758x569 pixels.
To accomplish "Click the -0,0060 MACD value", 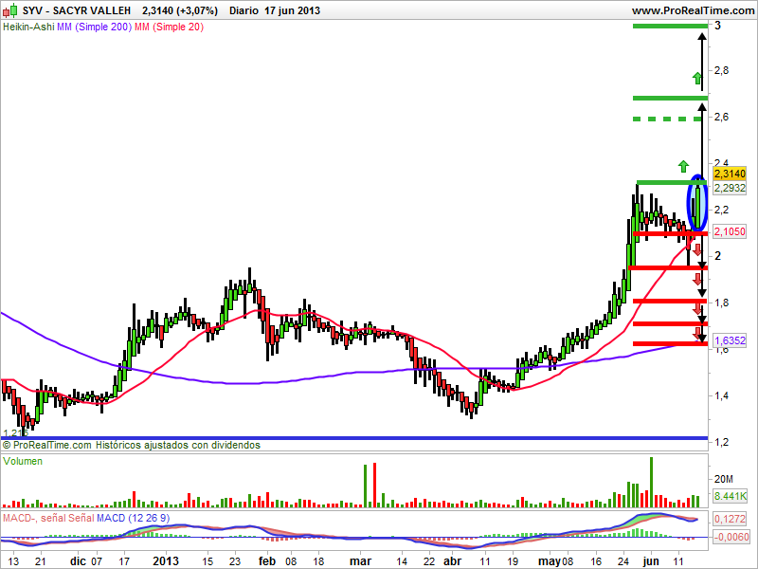I will [x=731, y=537].
